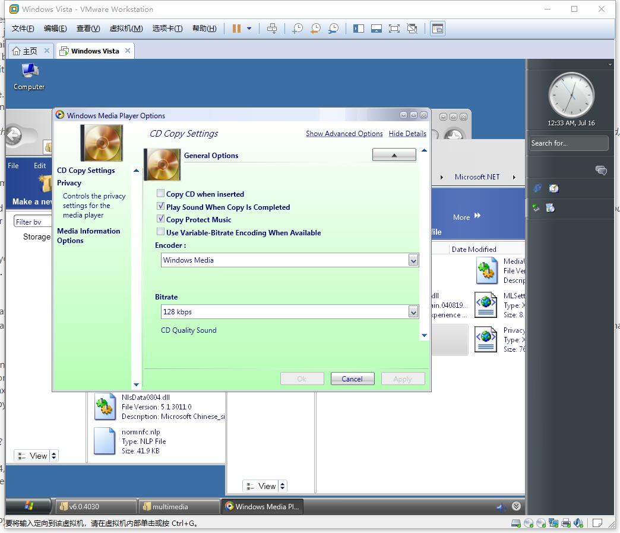Close the Windows Vista tab
The width and height of the screenshot is (620, 533).
[128, 51]
